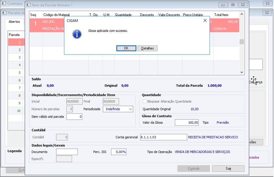The width and height of the screenshot is (274, 177).
Task: Click VENDA DE MERCADORIAS E SERVIÇOS text
Action: click(202, 152)
